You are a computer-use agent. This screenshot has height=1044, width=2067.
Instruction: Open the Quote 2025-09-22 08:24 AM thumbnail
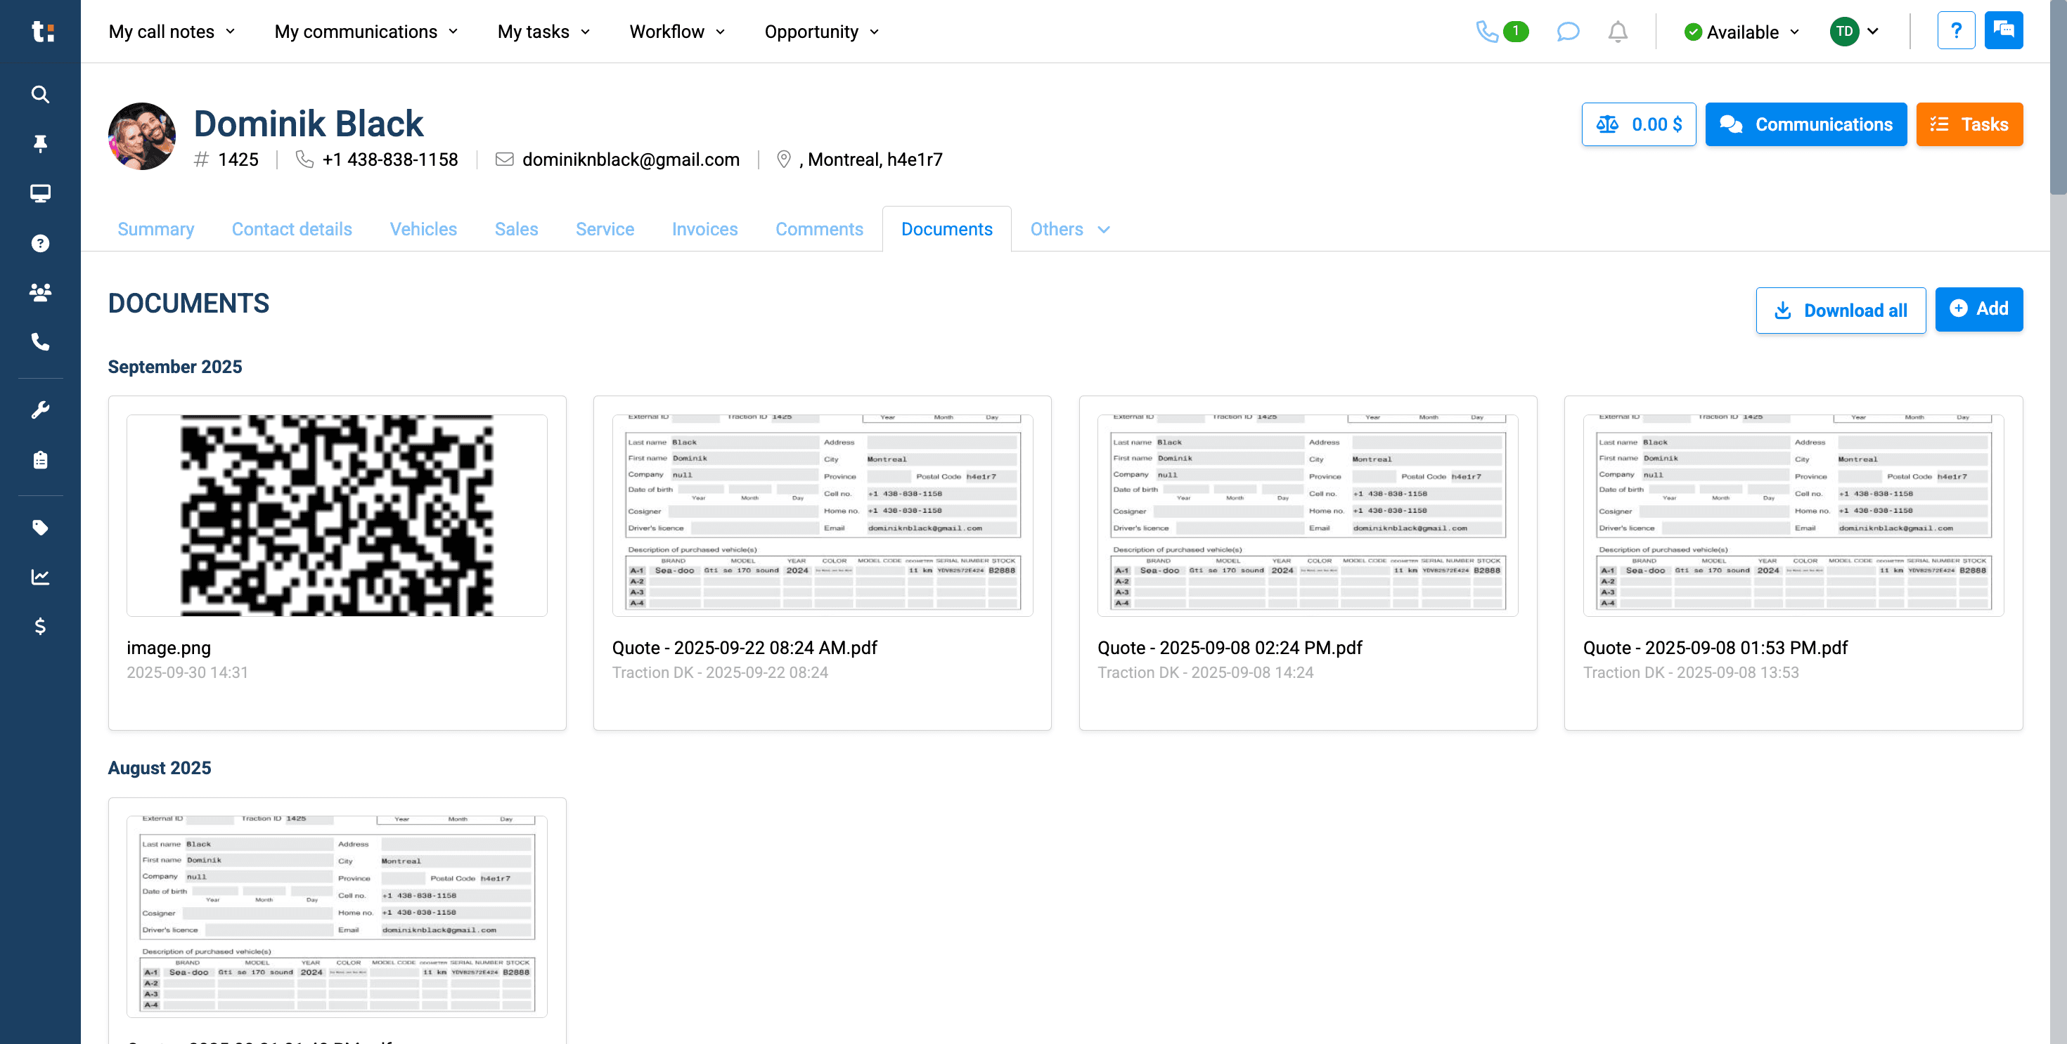823,516
